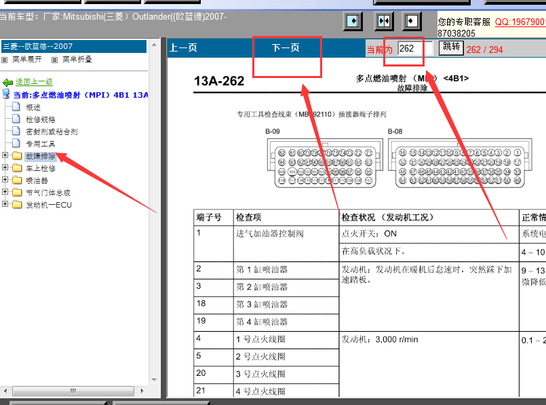Select 概述 in the tree
The image size is (546, 405).
point(33,107)
